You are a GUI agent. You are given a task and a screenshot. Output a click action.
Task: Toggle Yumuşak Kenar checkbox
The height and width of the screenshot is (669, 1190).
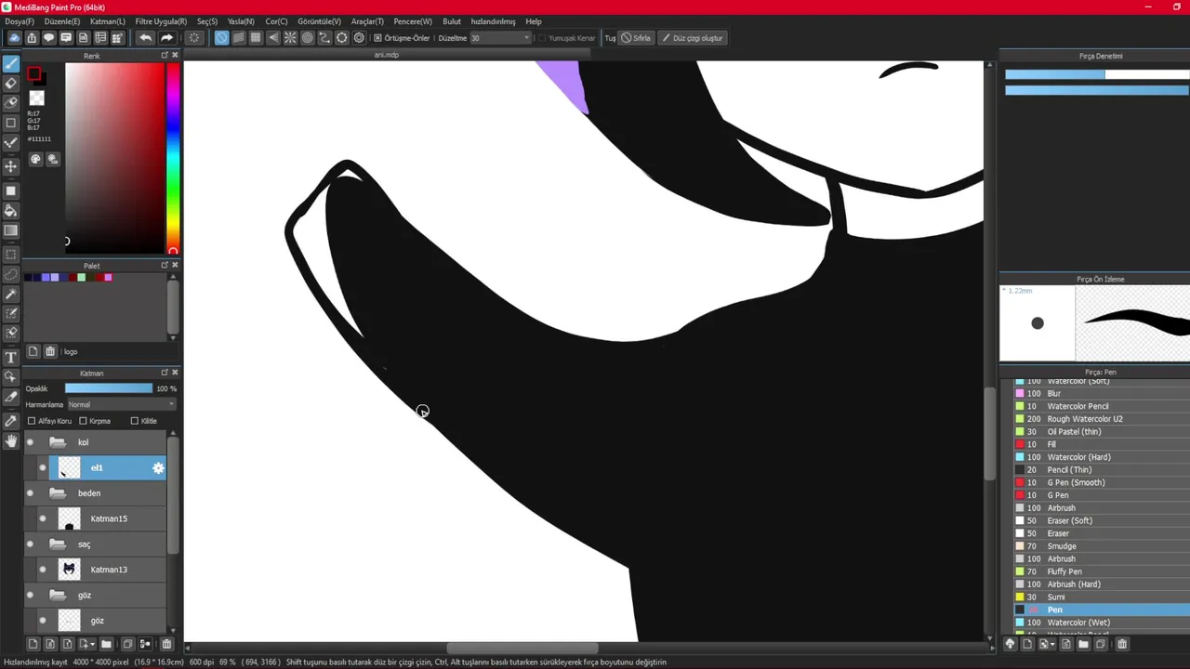[x=543, y=38]
